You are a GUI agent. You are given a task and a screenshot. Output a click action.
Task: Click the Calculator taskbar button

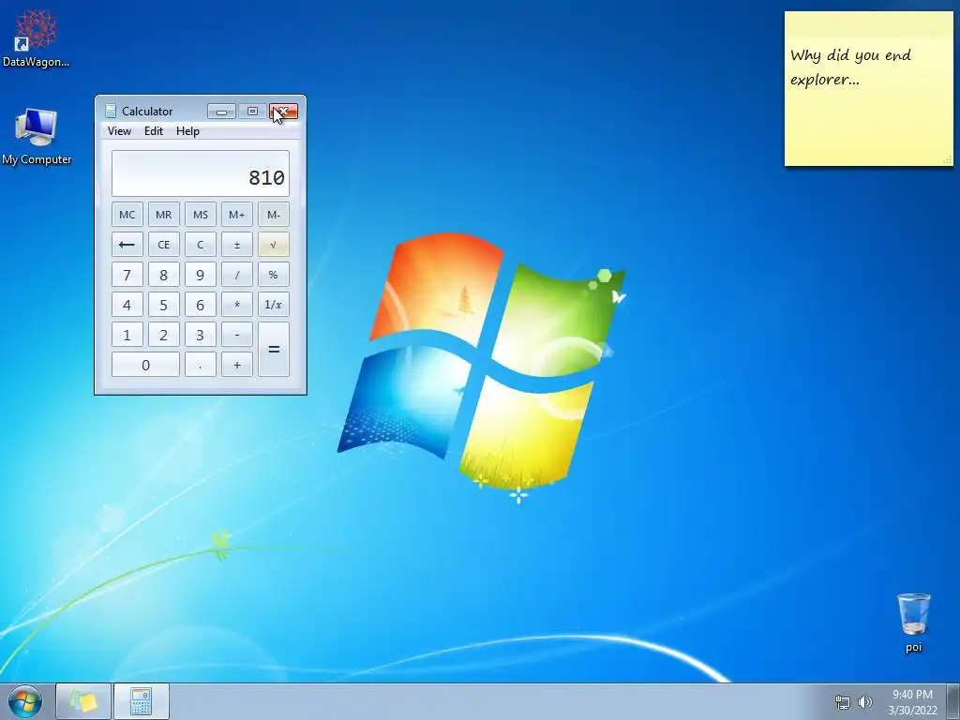[142, 701]
